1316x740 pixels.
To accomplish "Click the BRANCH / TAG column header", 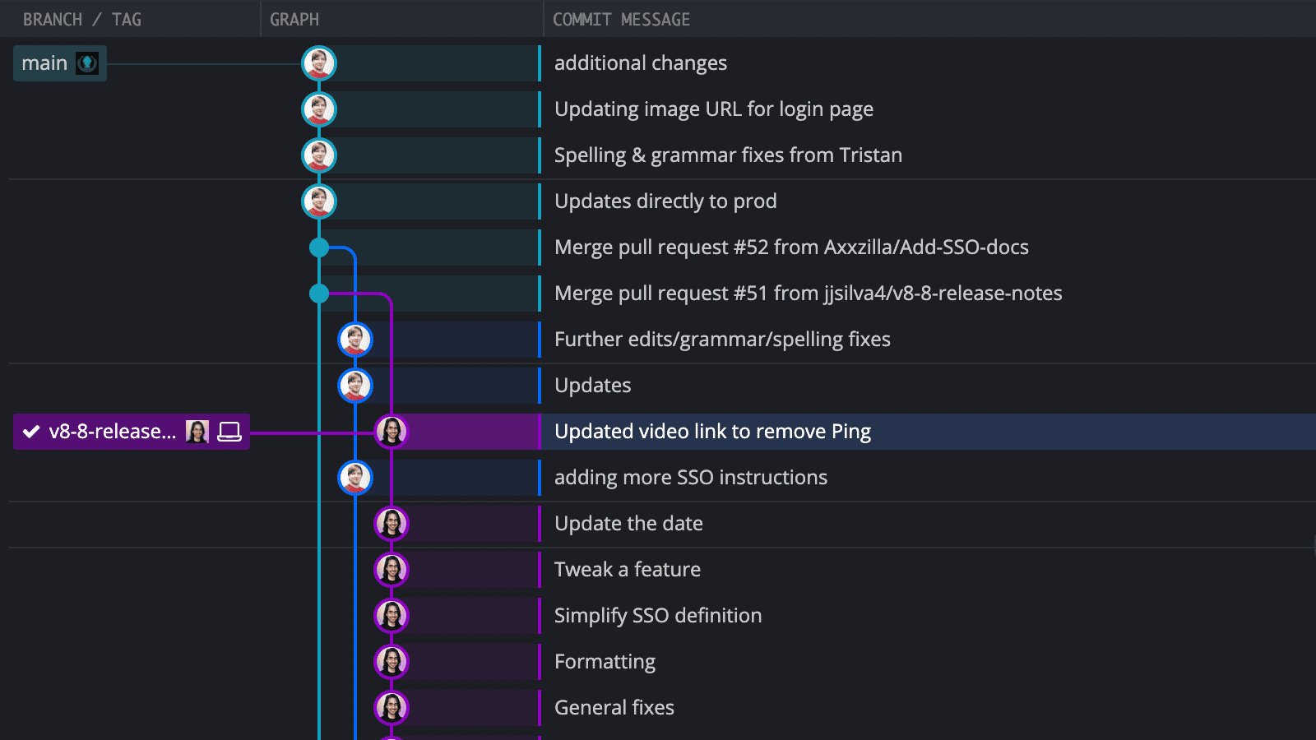I will click(82, 19).
